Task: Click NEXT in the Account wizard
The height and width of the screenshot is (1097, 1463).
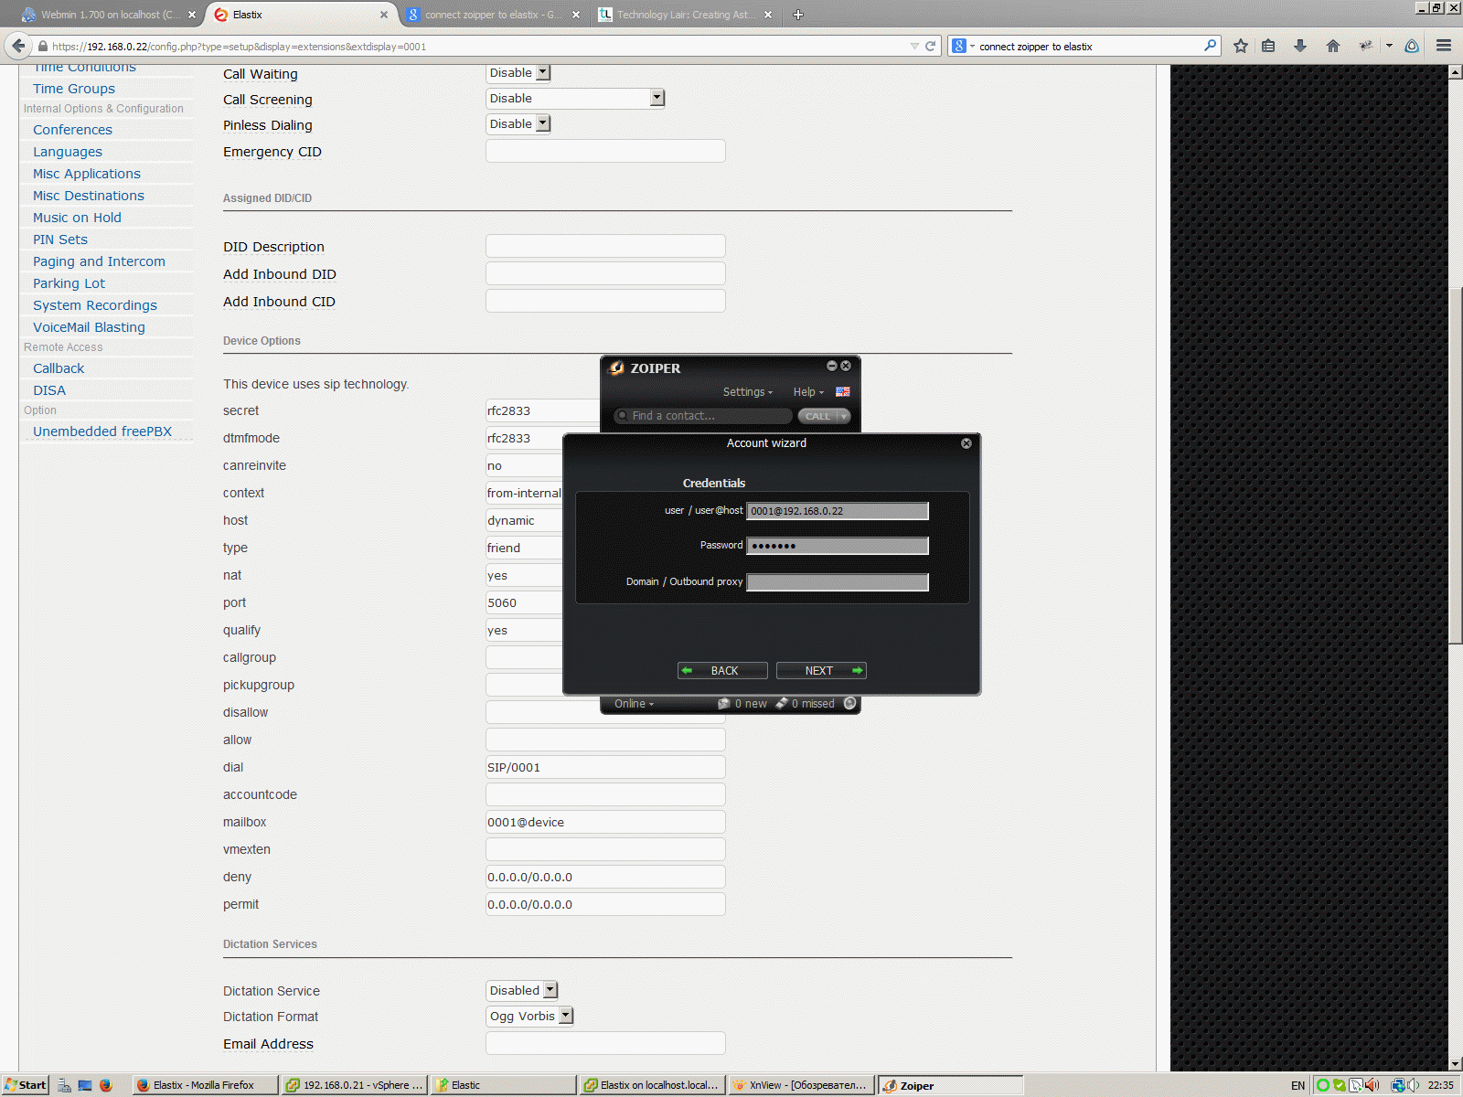Action: tap(821, 670)
